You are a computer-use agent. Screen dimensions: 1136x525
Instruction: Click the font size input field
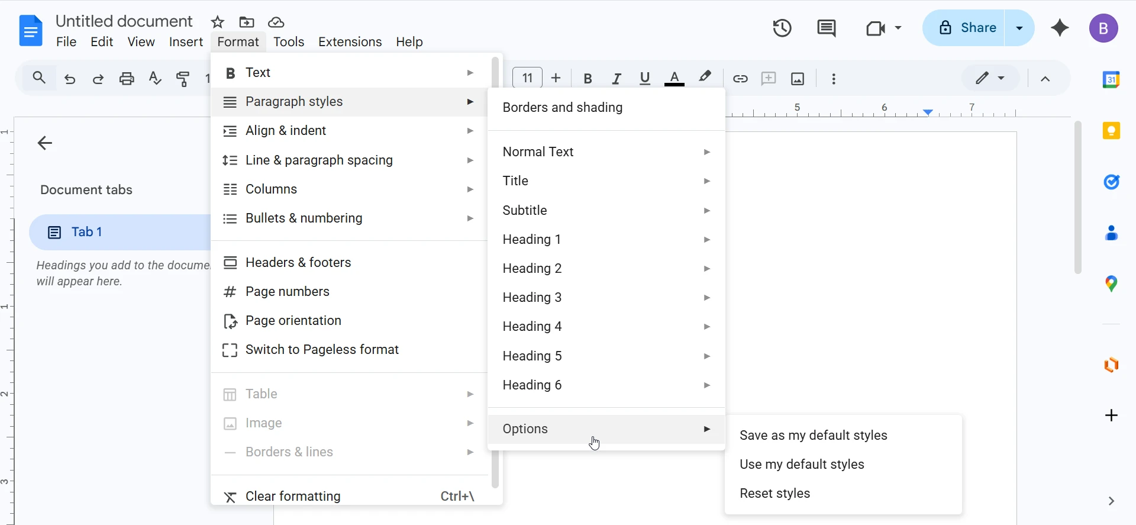[527, 78]
